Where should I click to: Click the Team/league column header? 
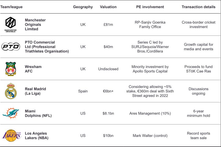click(x=11, y=7)
